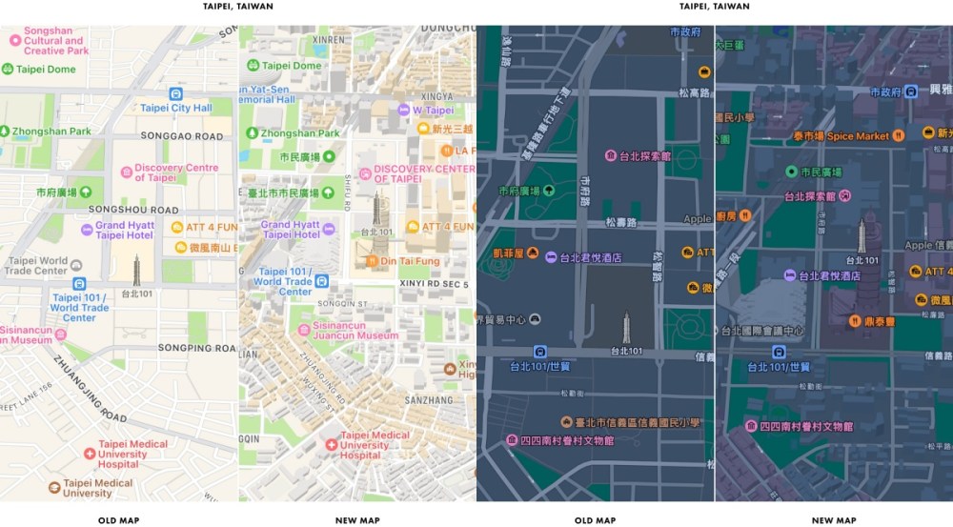
Task: Select the Sisinancun Juancun Museum pin icon
Action: click(x=304, y=327)
